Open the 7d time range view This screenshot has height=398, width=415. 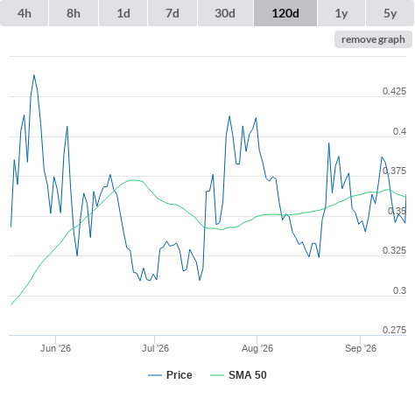point(172,13)
